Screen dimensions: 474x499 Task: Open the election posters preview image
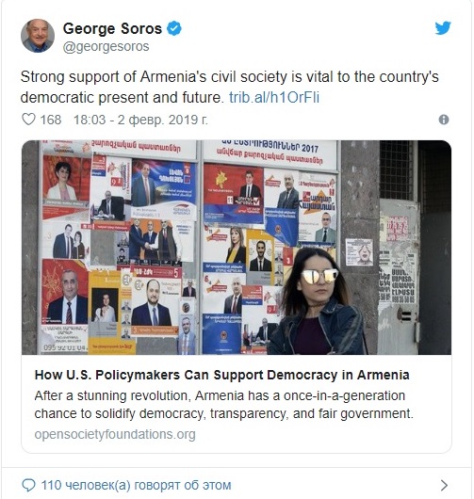(237, 248)
